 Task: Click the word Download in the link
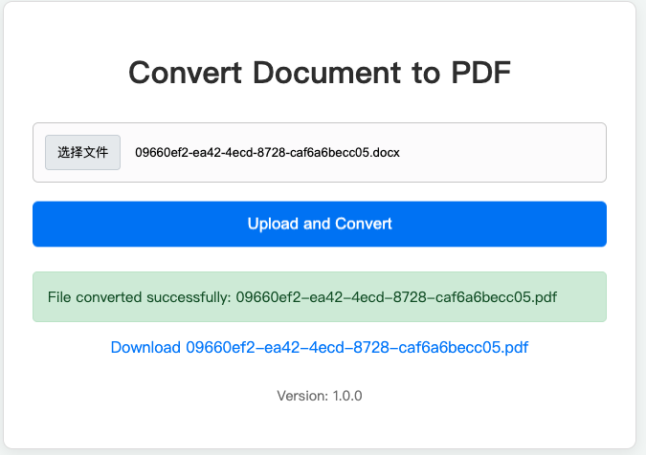[145, 347]
